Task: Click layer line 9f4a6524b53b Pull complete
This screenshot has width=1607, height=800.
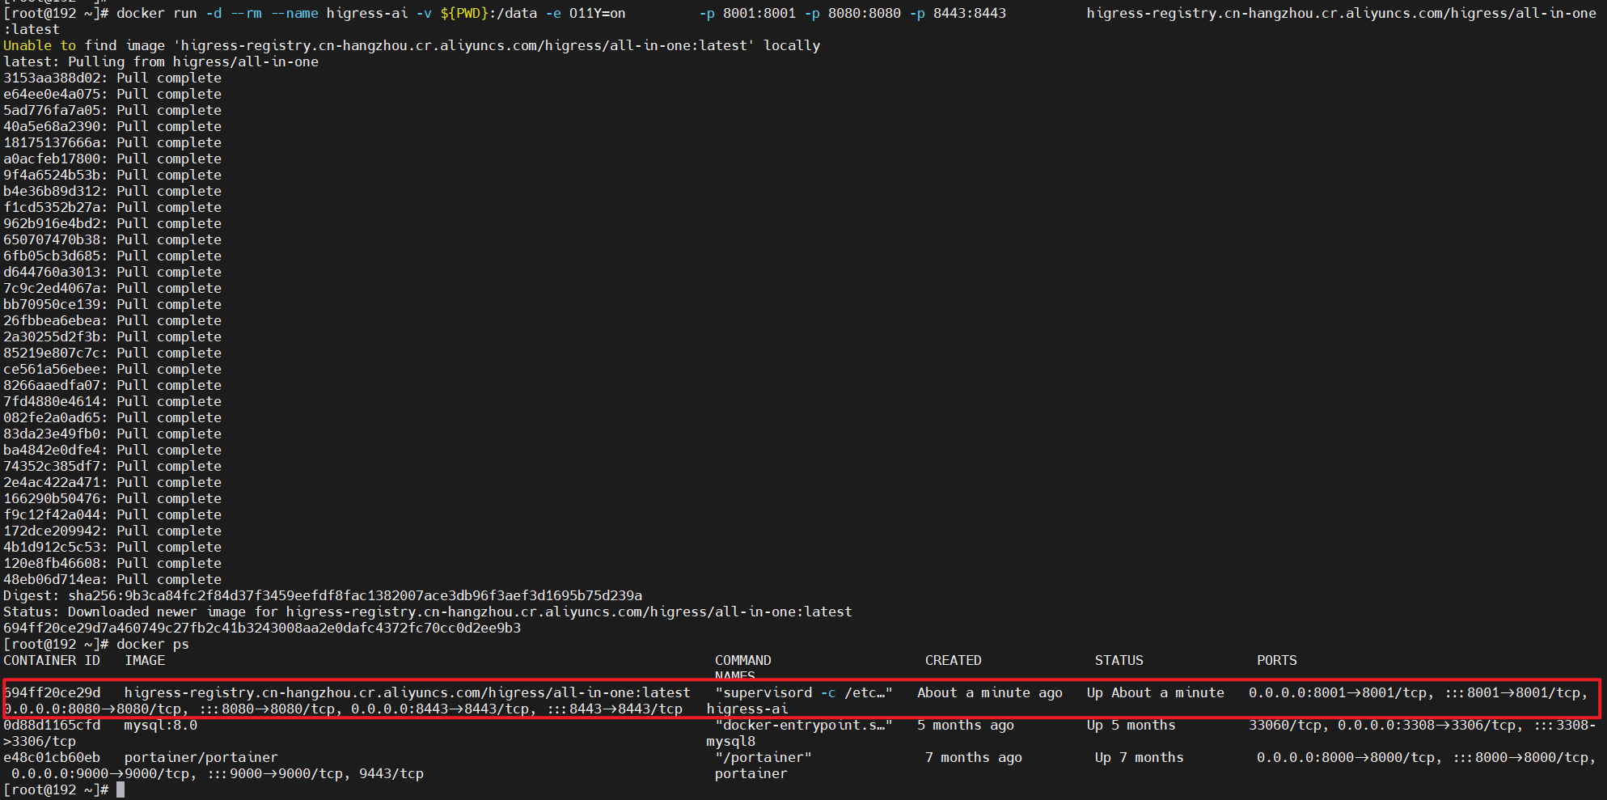Action: [x=112, y=175]
